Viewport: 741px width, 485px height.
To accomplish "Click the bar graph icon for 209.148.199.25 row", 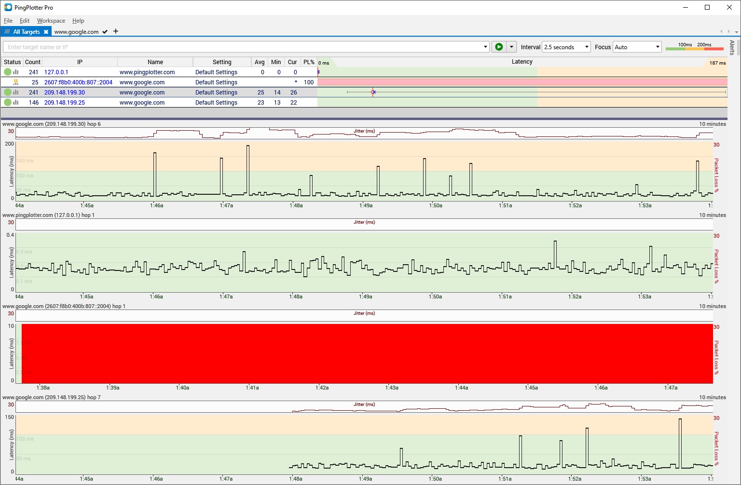I will (x=16, y=102).
